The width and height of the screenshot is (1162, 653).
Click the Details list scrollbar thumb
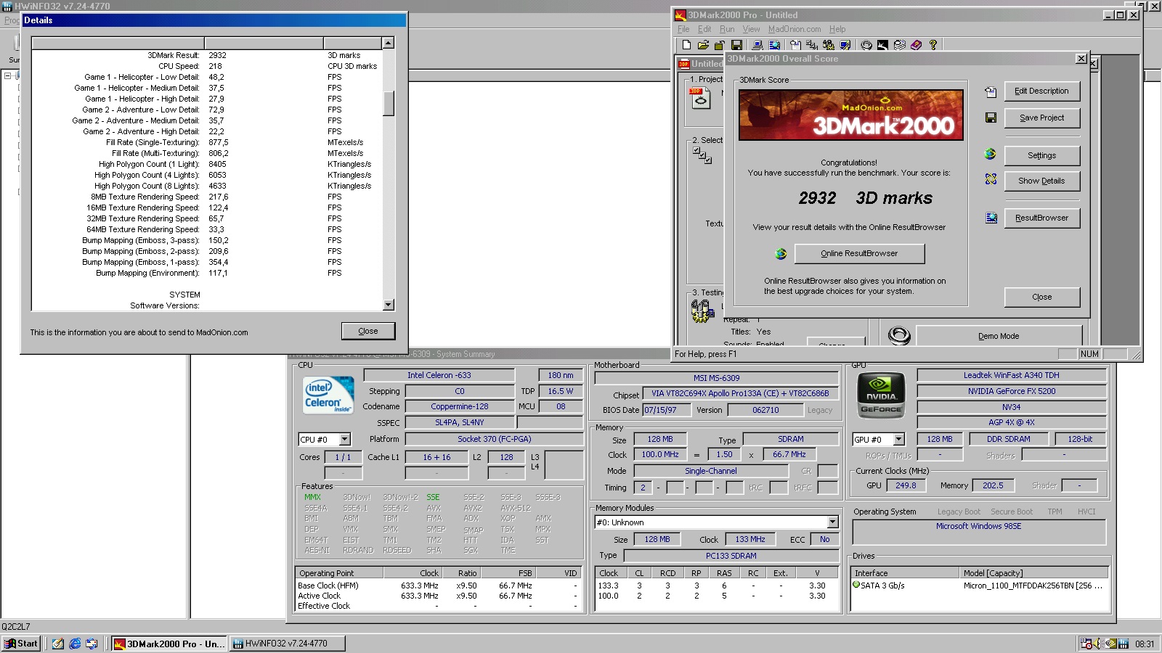click(389, 103)
